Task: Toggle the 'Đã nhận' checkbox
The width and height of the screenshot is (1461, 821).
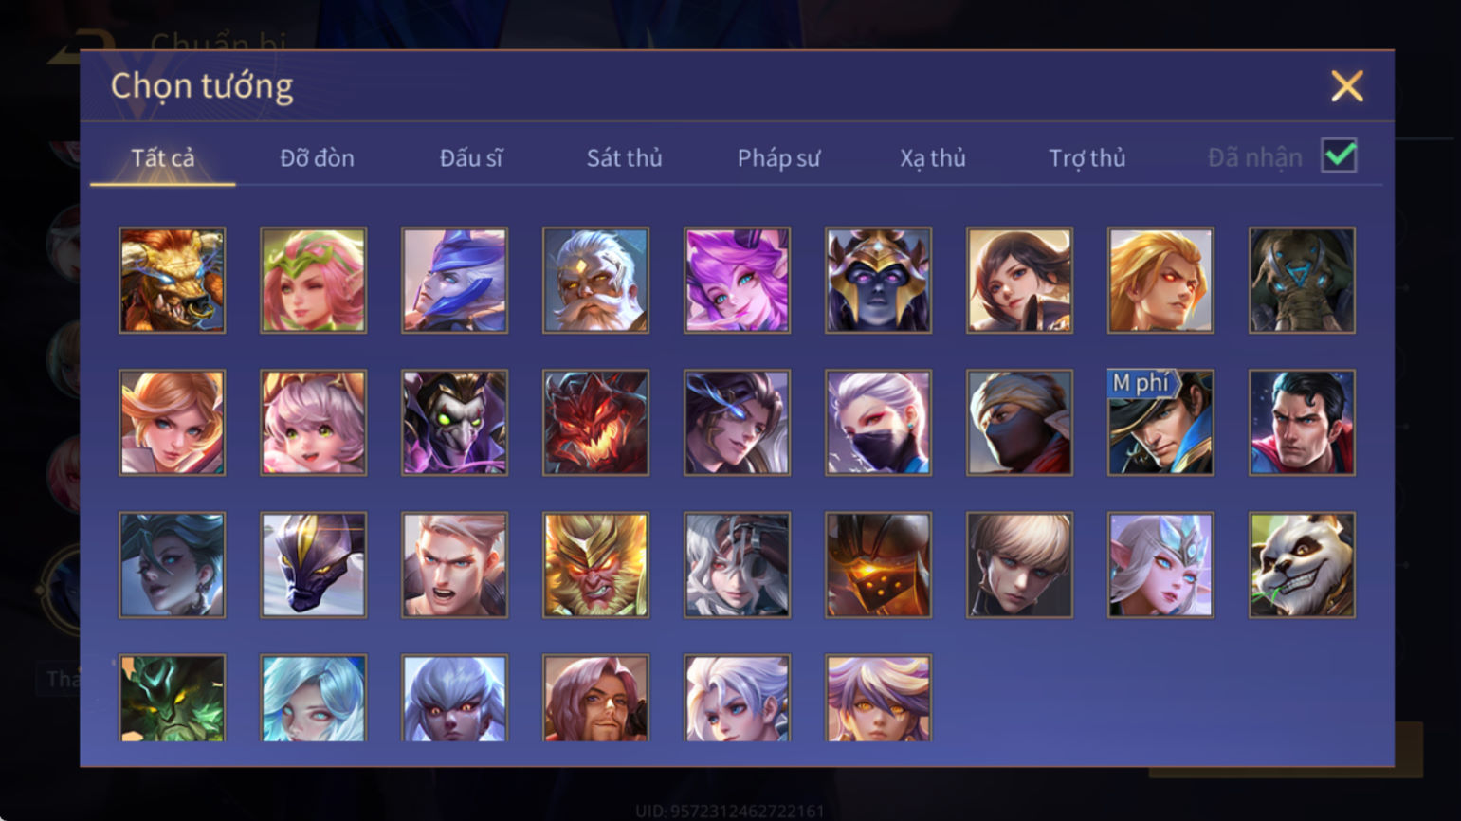Action: pos(1339,155)
